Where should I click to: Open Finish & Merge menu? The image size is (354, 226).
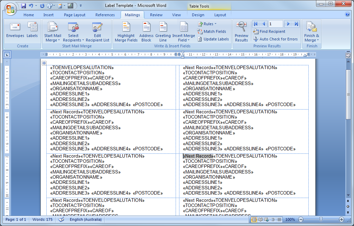(311, 32)
